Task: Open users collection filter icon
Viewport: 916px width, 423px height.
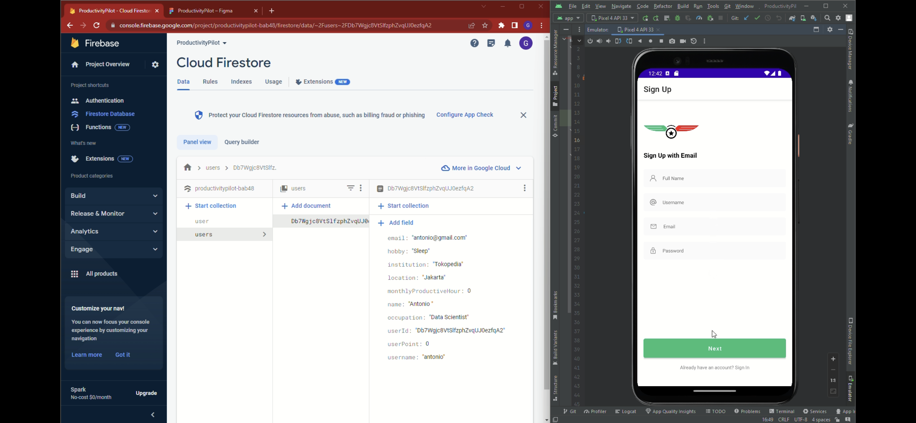Action: [351, 188]
